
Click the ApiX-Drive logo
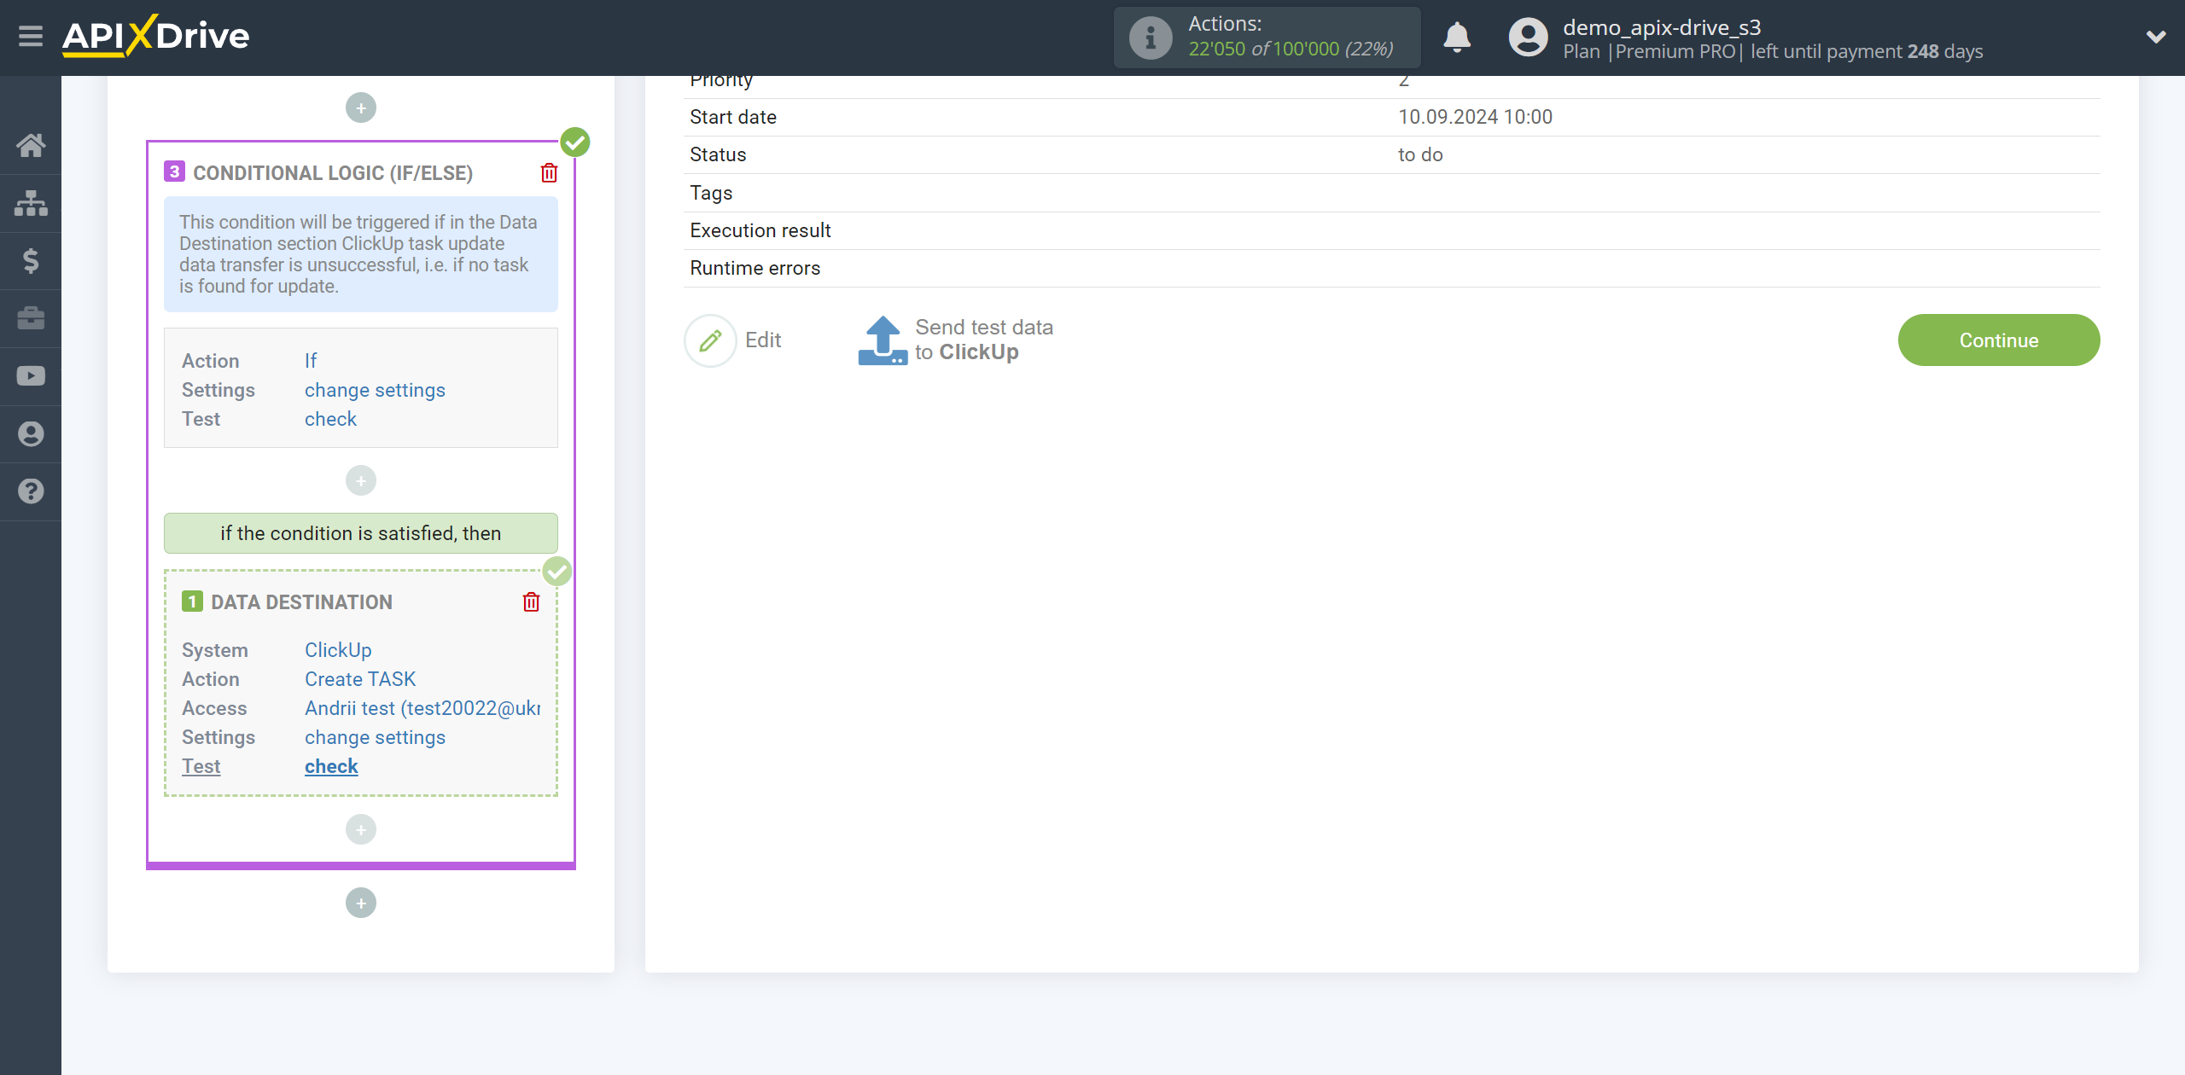[155, 36]
